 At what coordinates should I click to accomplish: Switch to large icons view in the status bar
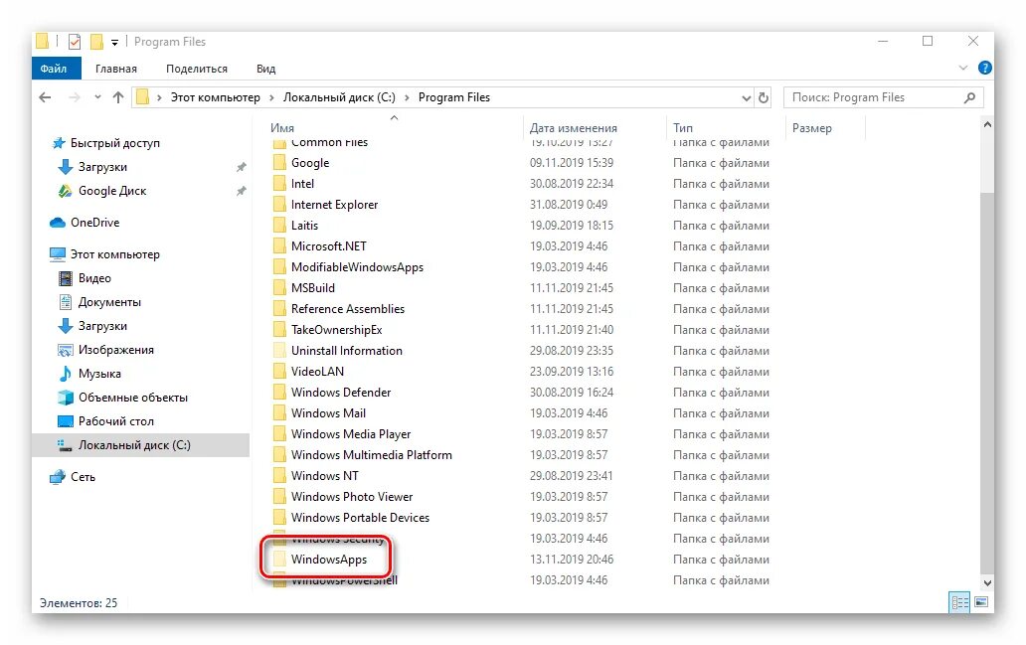click(x=981, y=602)
